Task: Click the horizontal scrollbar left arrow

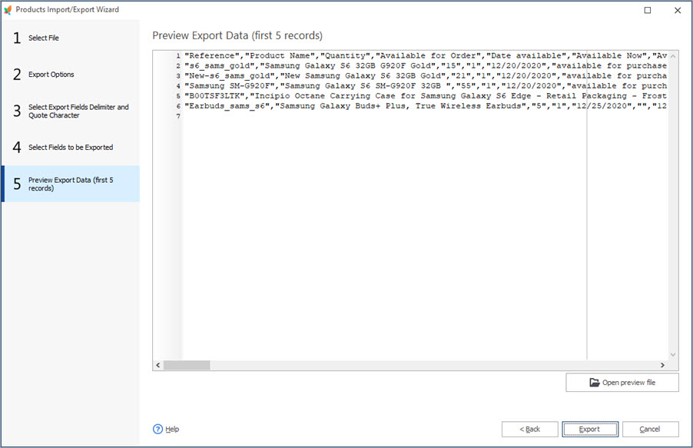Action: (158, 366)
